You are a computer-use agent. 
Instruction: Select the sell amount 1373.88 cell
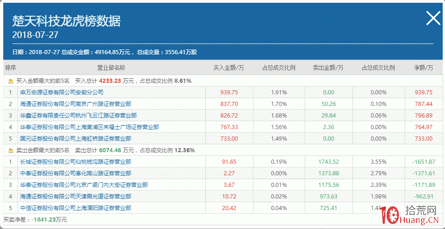pyautogui.click(x=328, y=173)
